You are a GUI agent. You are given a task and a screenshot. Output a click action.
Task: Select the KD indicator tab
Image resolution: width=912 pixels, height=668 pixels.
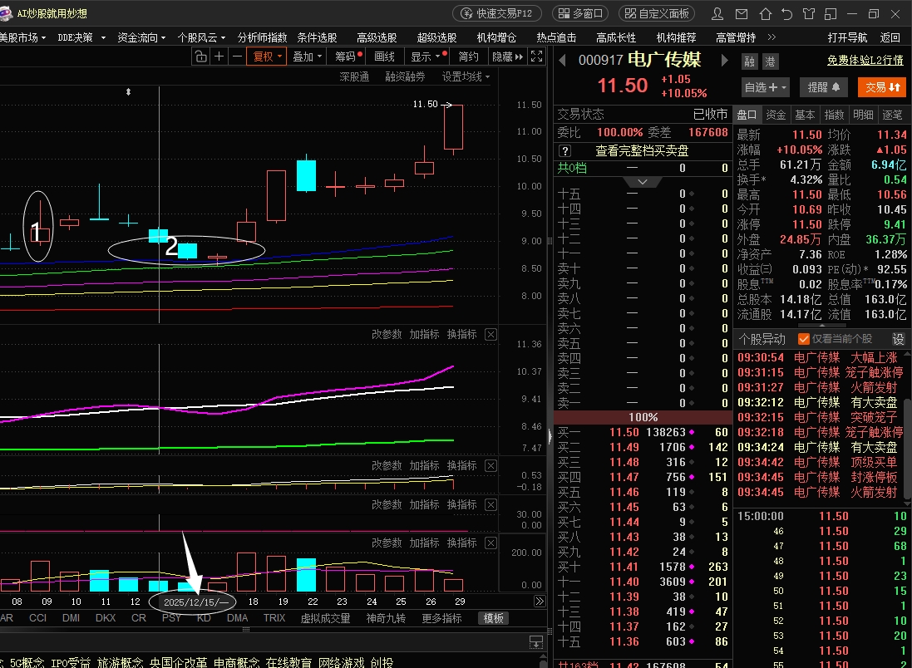pos(204,618)
